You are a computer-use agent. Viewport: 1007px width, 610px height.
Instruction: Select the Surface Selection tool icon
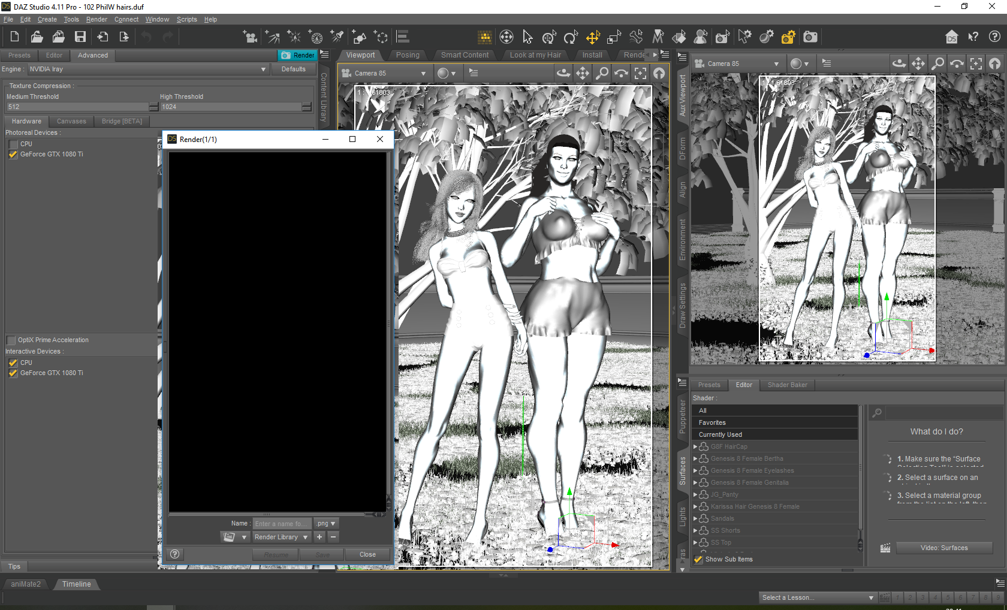pos(679,37)
